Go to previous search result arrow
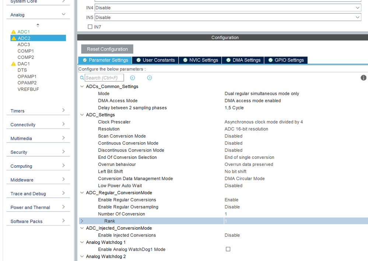Screen dimensions: 368x261 coord(133,78)
